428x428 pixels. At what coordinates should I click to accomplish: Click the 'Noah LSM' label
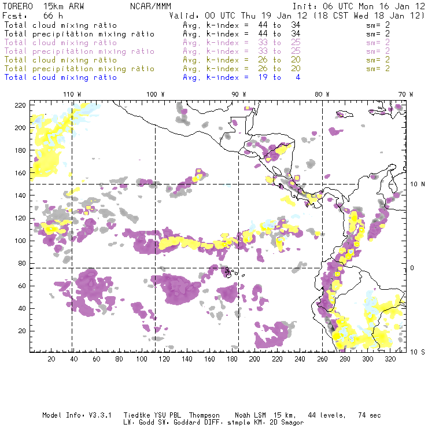tap(250, 415)
